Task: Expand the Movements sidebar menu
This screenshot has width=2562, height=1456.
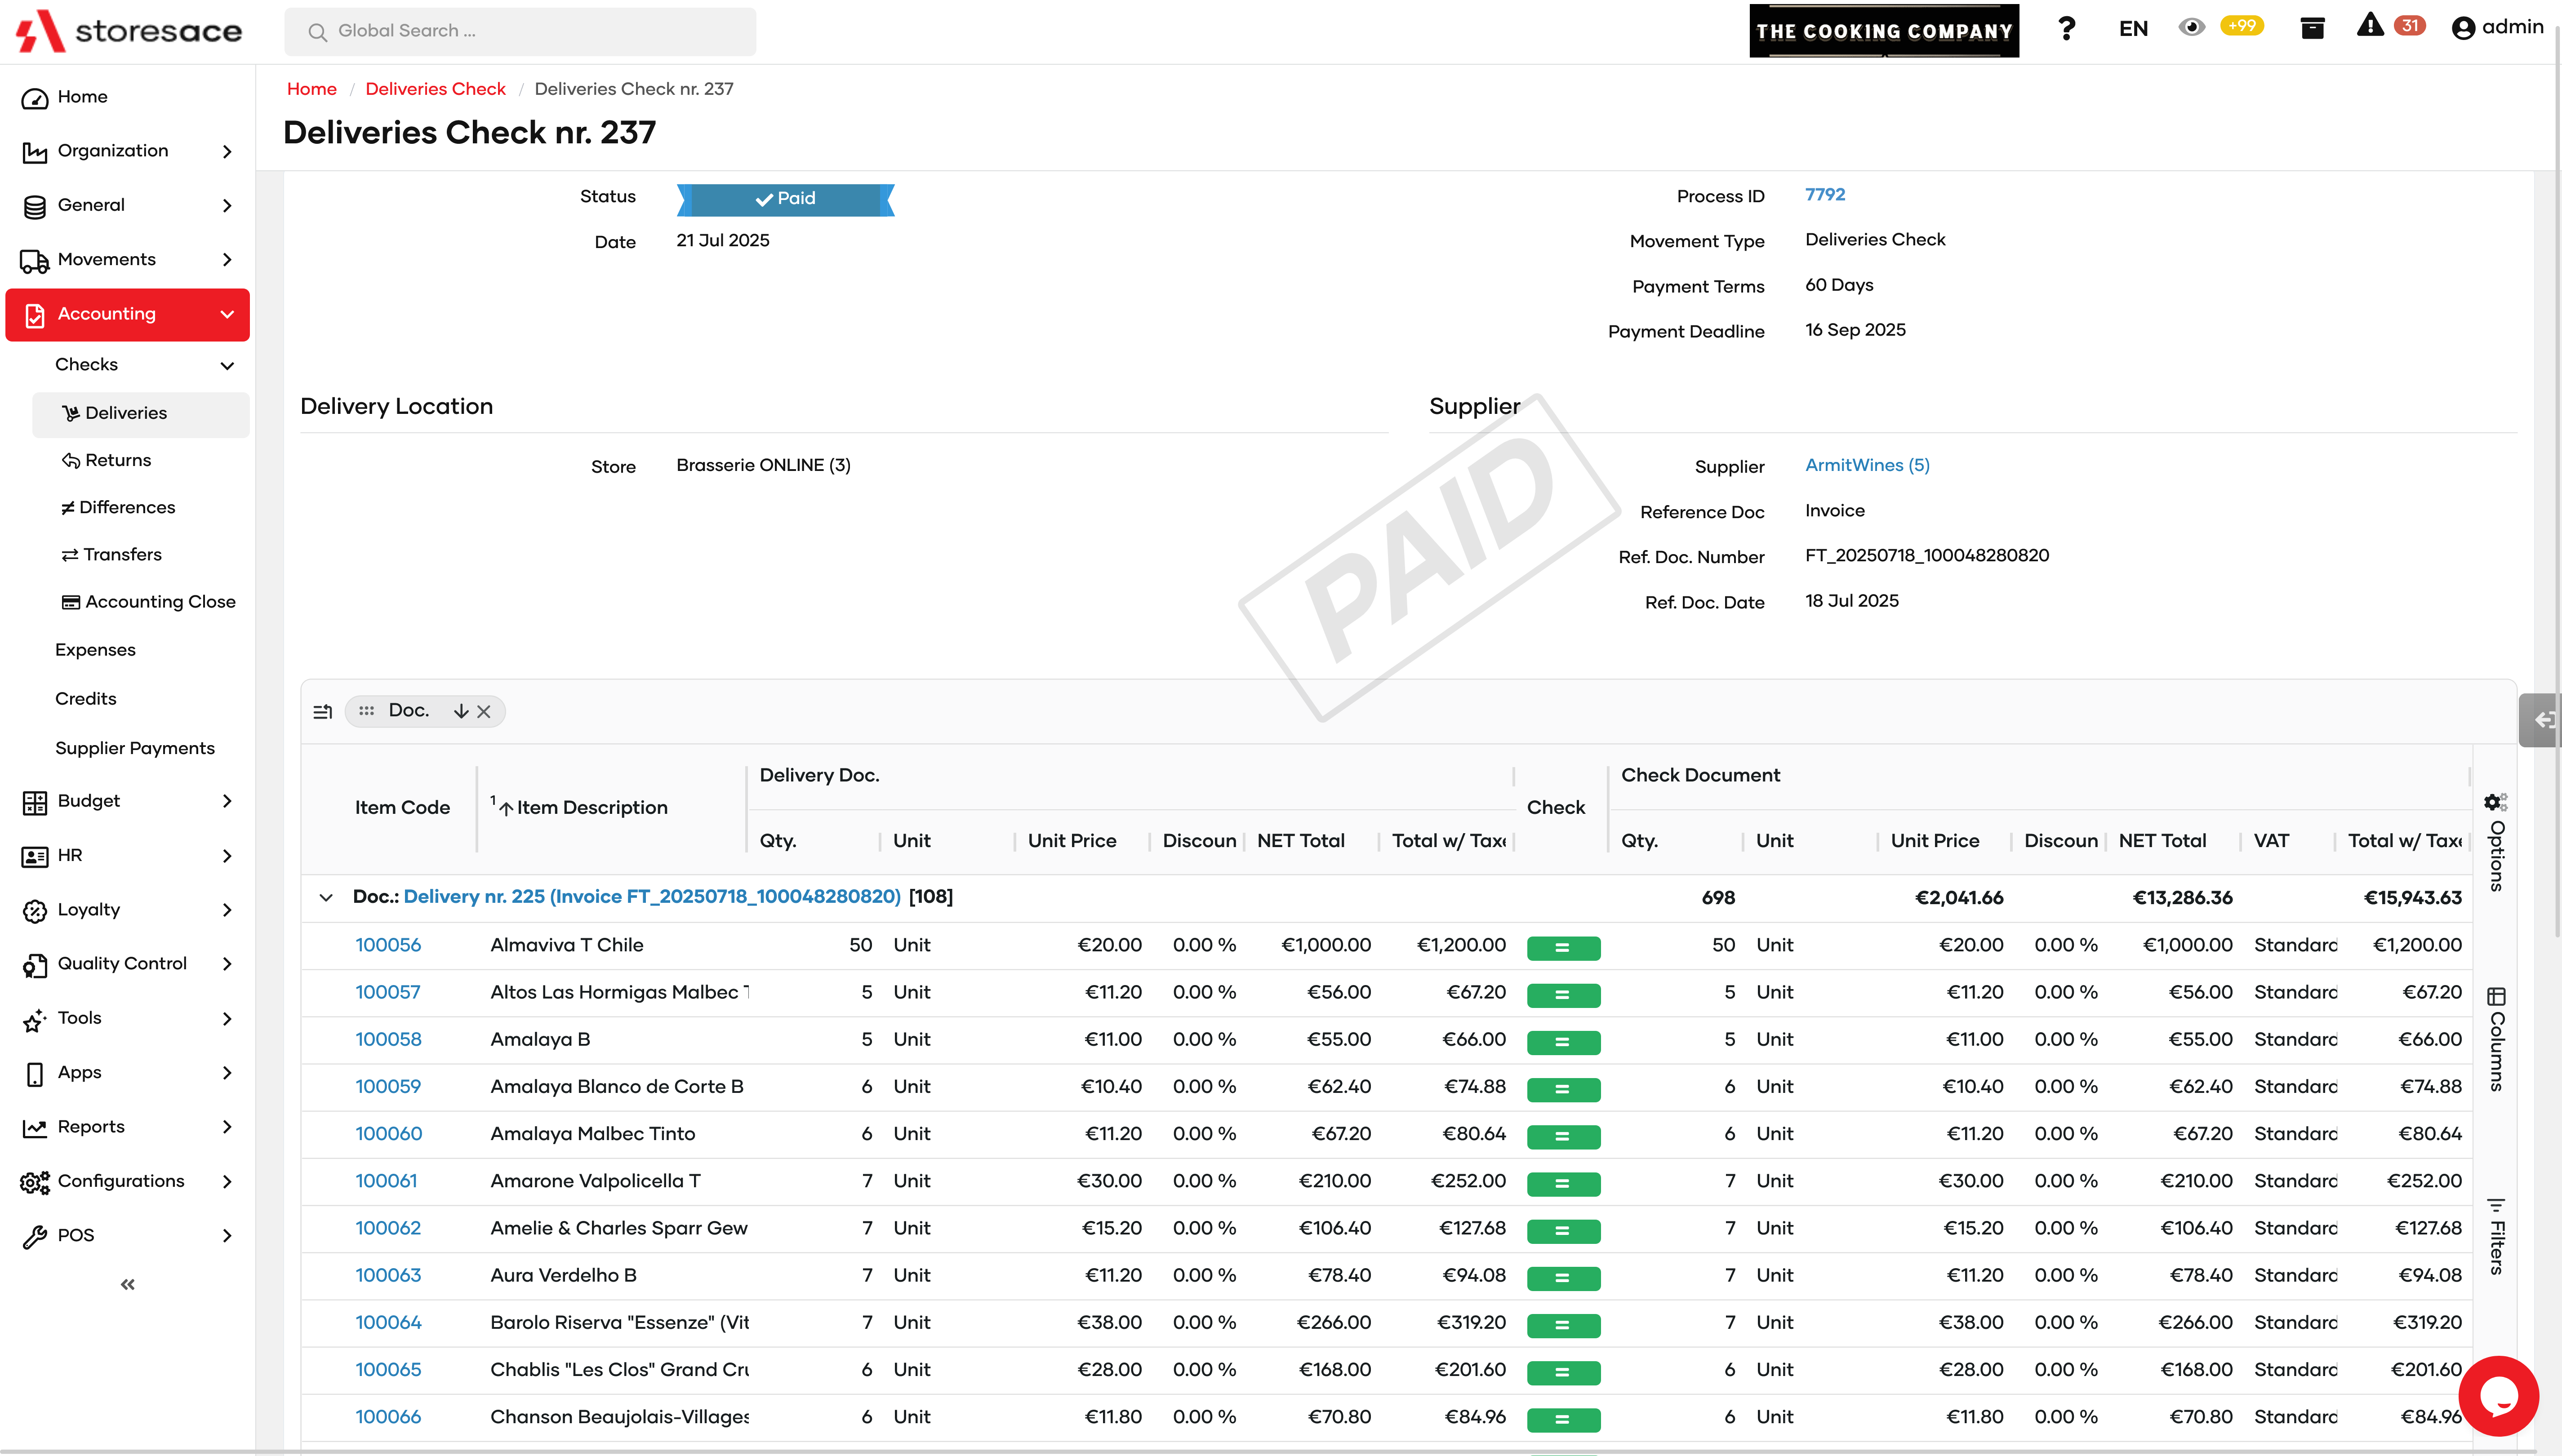Action: point(227,260)
